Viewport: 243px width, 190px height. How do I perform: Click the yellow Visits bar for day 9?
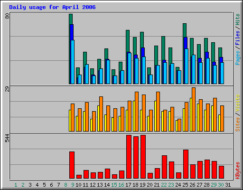(70, 121)
